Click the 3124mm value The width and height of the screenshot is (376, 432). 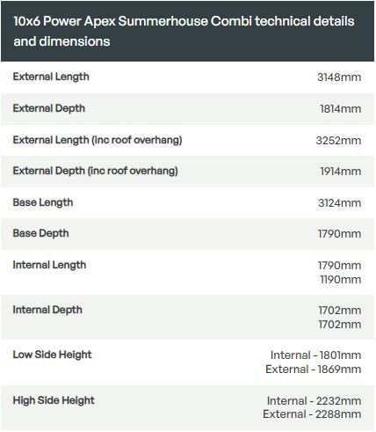[340, 203]
